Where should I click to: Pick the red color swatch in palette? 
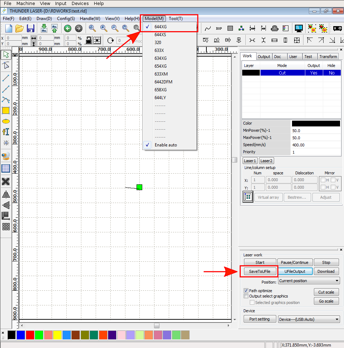(x=30, y=335)
